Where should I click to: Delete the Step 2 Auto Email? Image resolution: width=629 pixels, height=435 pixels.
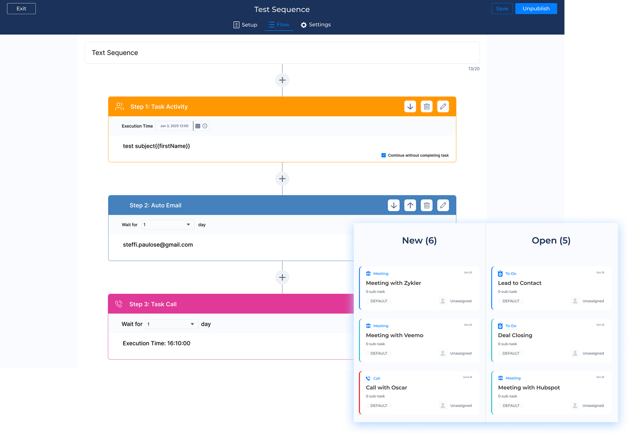(x=427, y=205)
